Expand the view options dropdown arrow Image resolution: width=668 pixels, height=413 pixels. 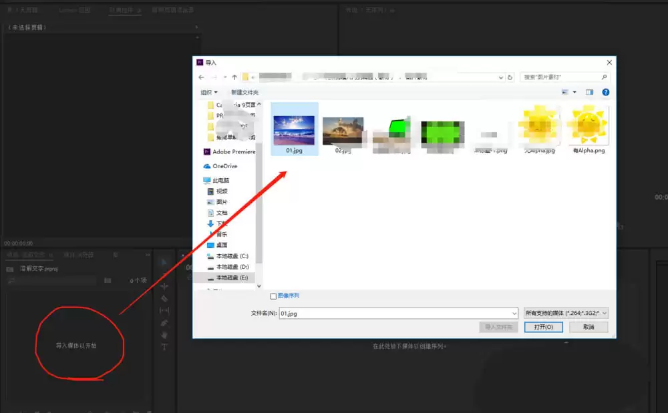pos(574,92)
